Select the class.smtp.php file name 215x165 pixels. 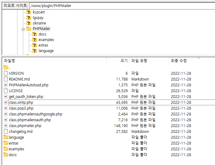(21, 103)
